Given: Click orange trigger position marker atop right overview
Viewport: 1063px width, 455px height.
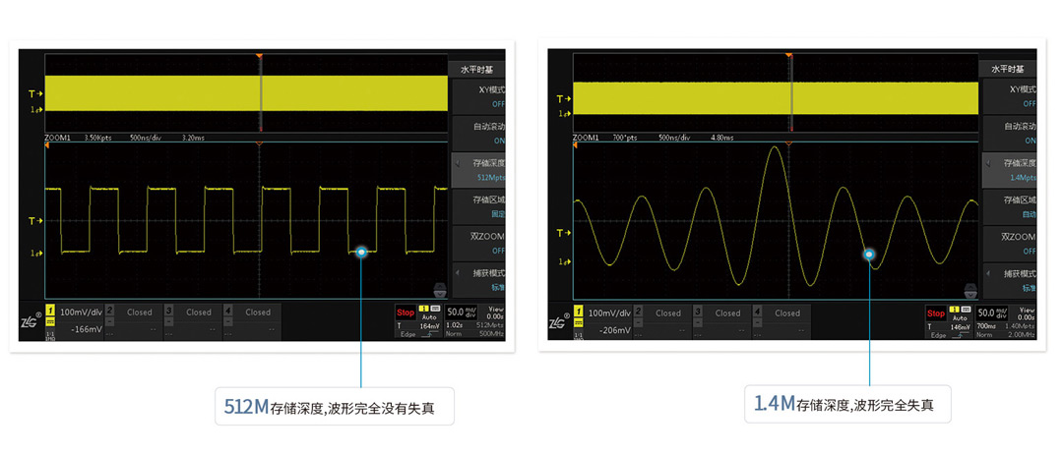Looking at the screenshot, I should pos(789,55).
